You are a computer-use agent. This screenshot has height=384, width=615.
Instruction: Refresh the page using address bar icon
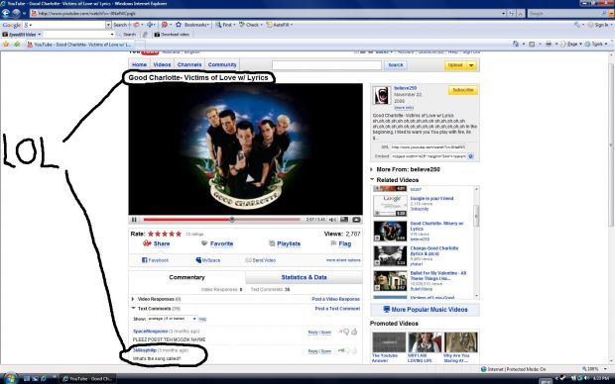(x=512, y=13)
